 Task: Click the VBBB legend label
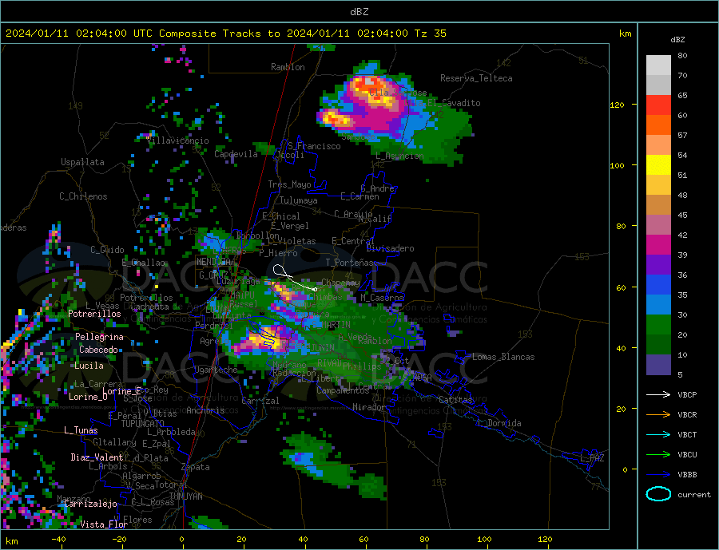687,475
